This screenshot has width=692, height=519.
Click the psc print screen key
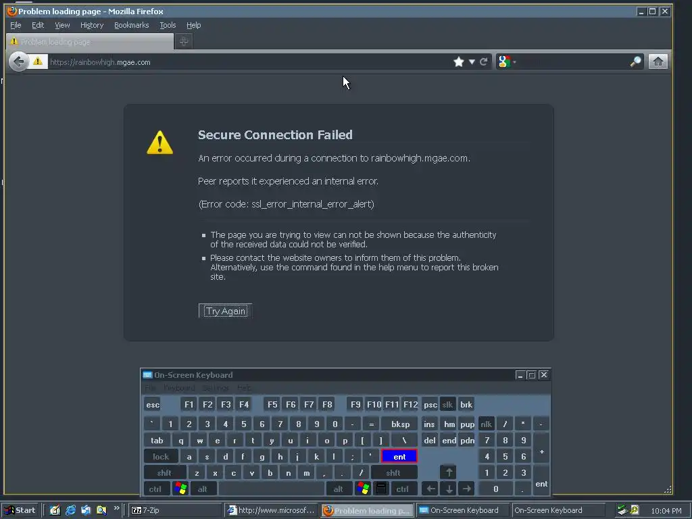[x=430, y=405]
